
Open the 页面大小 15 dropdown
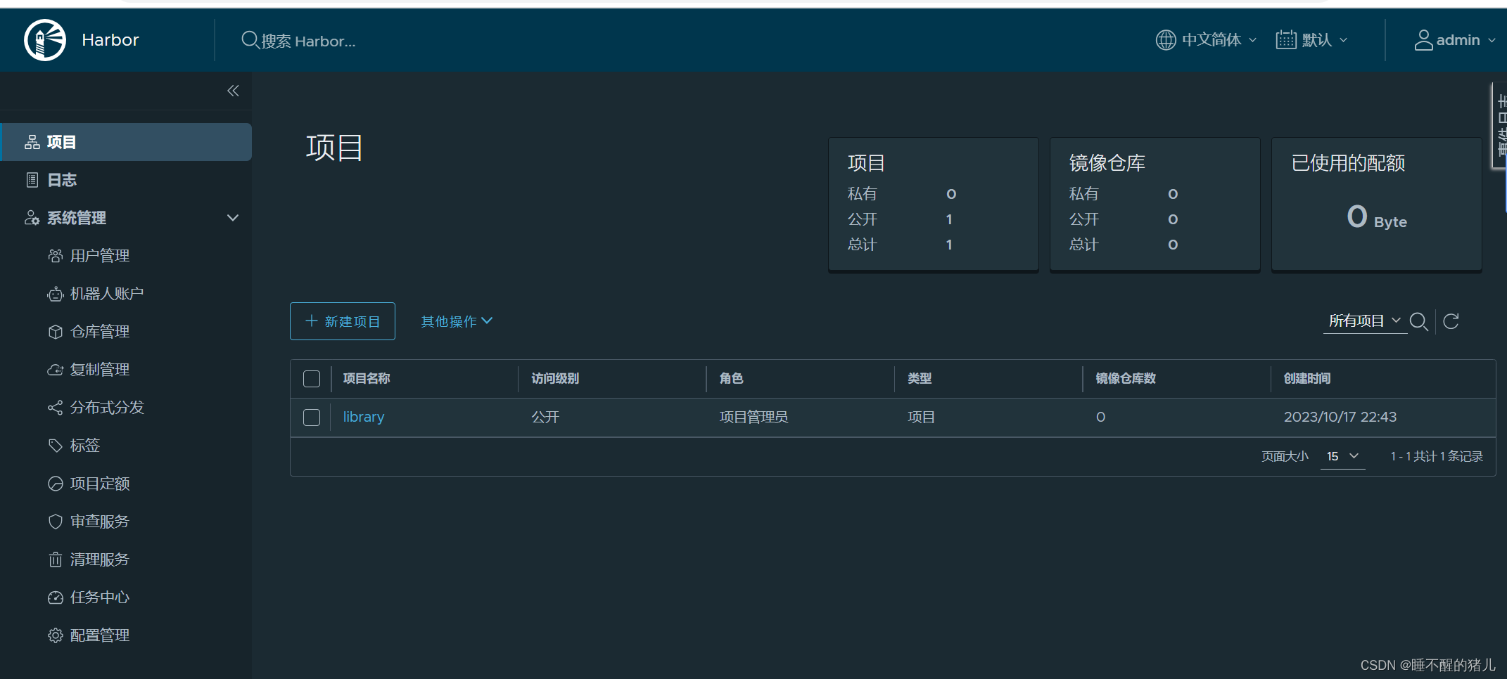point(1342,456)
